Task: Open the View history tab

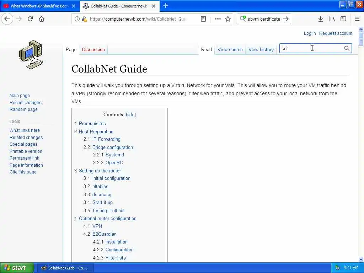Action: point(261,49)
